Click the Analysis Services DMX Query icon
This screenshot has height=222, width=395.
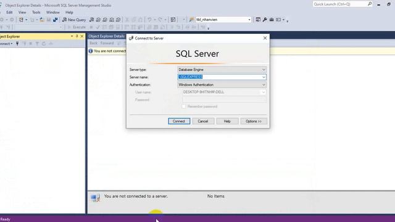(x=105, y=20)
